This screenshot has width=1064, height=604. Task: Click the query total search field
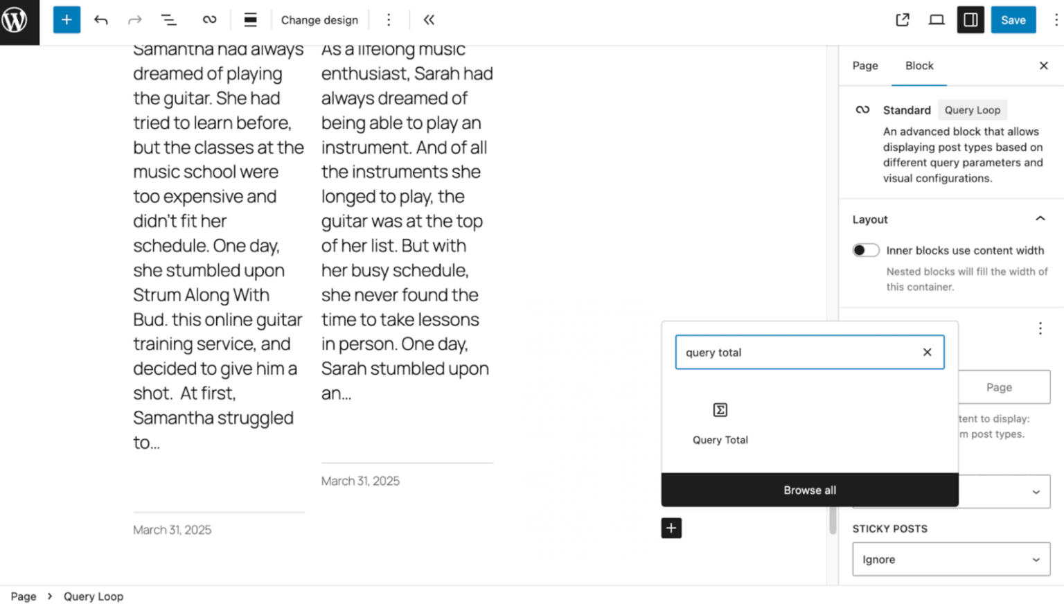point(797,353)
